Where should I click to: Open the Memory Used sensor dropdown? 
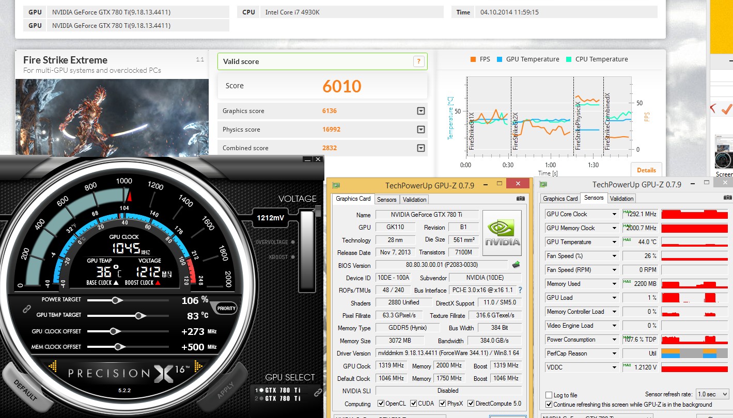click(614, 284)
